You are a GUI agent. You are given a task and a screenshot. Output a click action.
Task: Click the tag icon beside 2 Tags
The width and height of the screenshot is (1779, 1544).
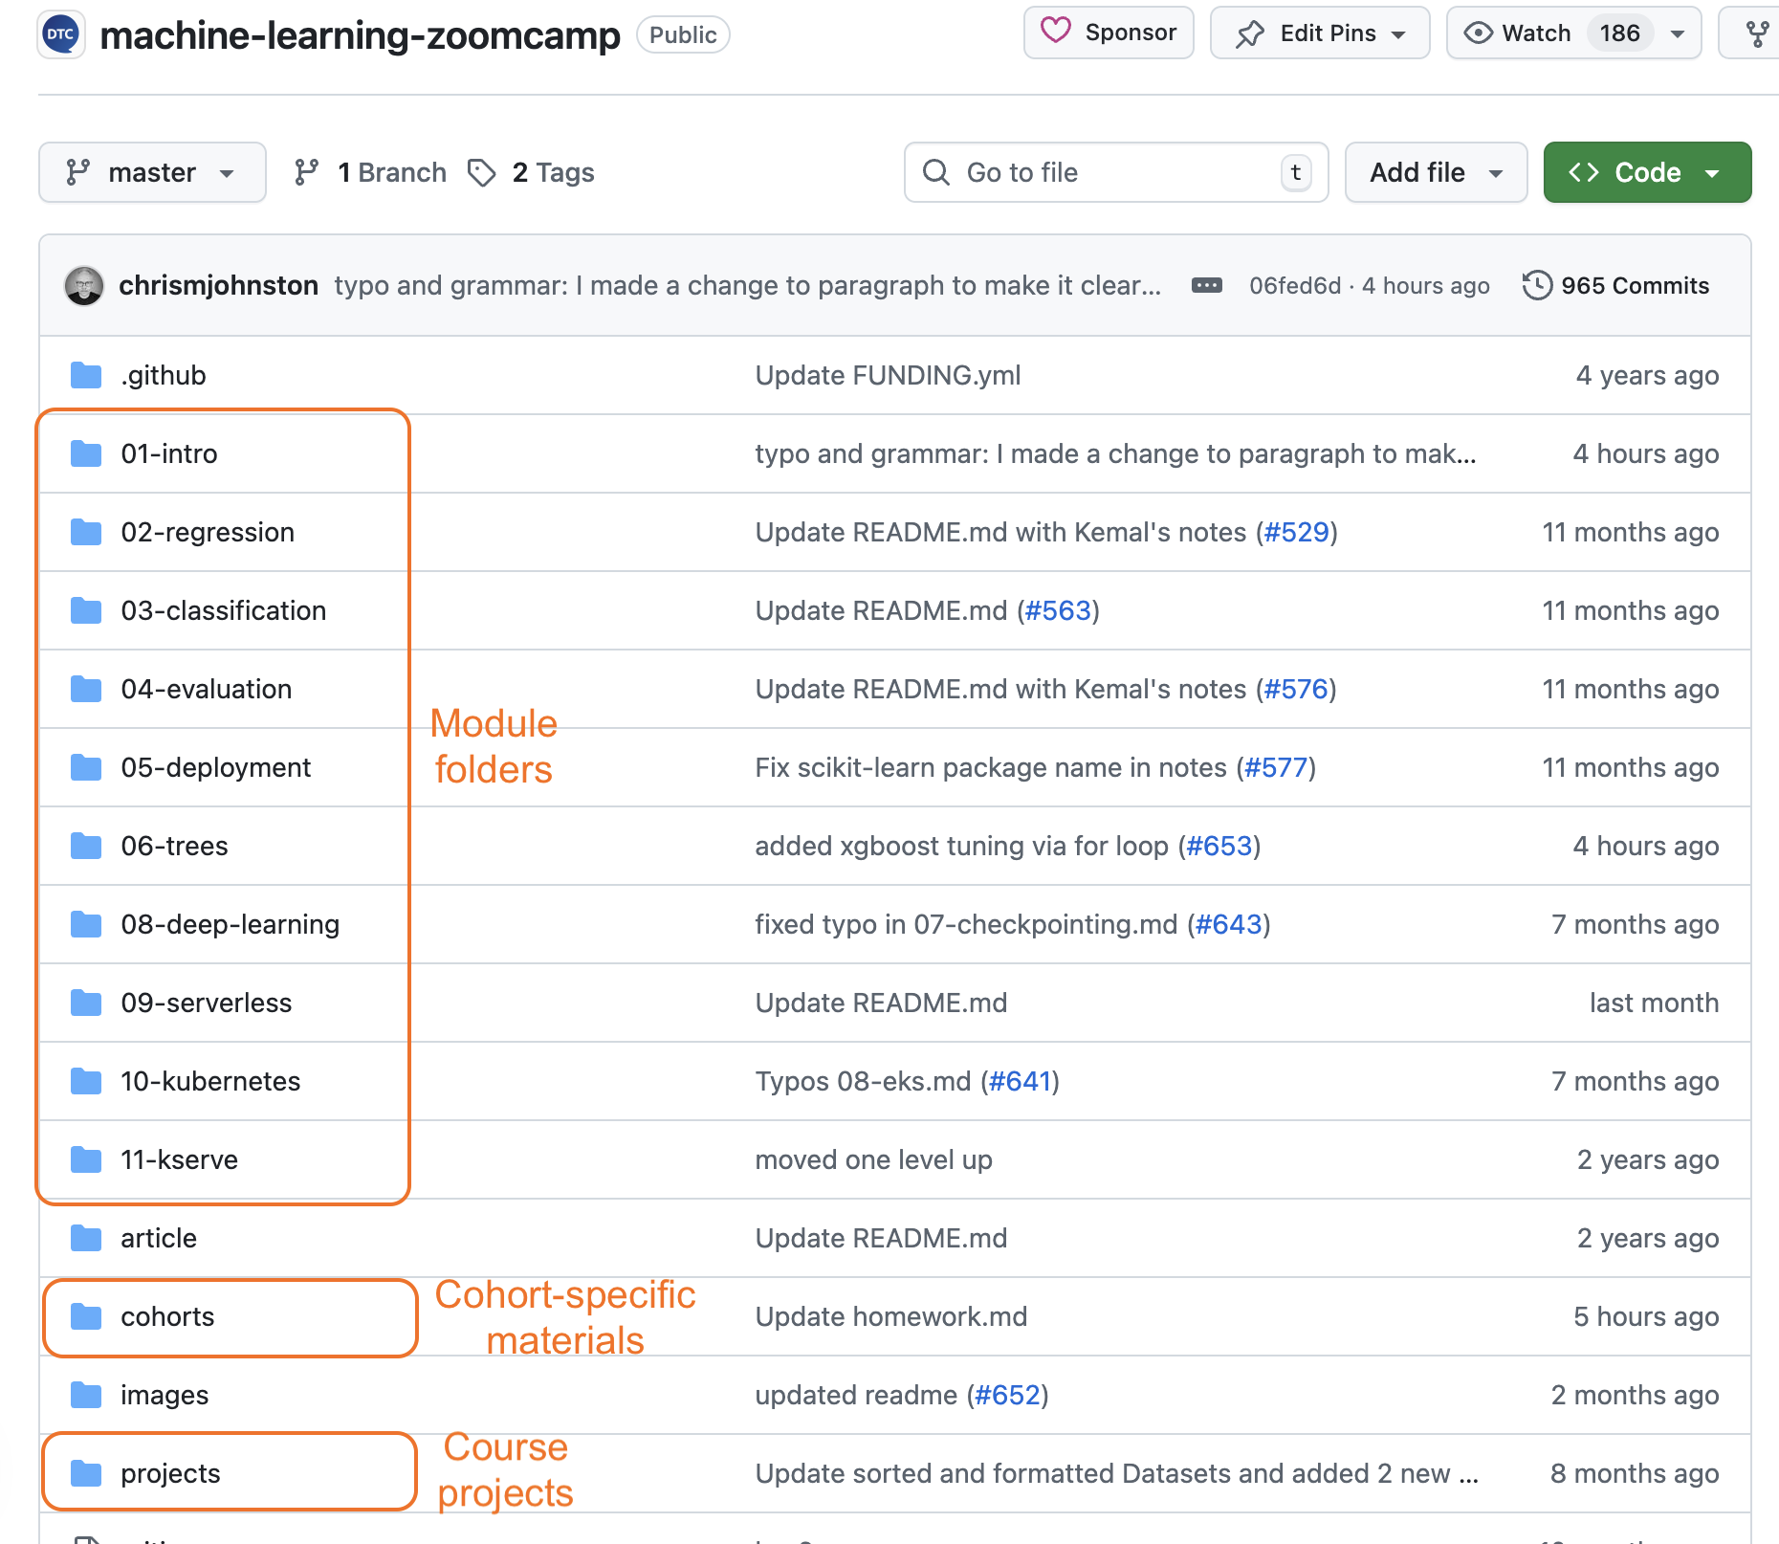point(481,173)
